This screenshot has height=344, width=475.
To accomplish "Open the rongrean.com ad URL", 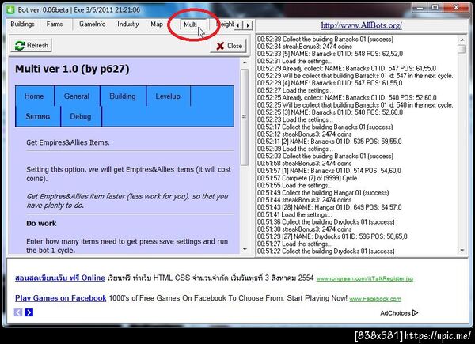I will tap(365, 278).
